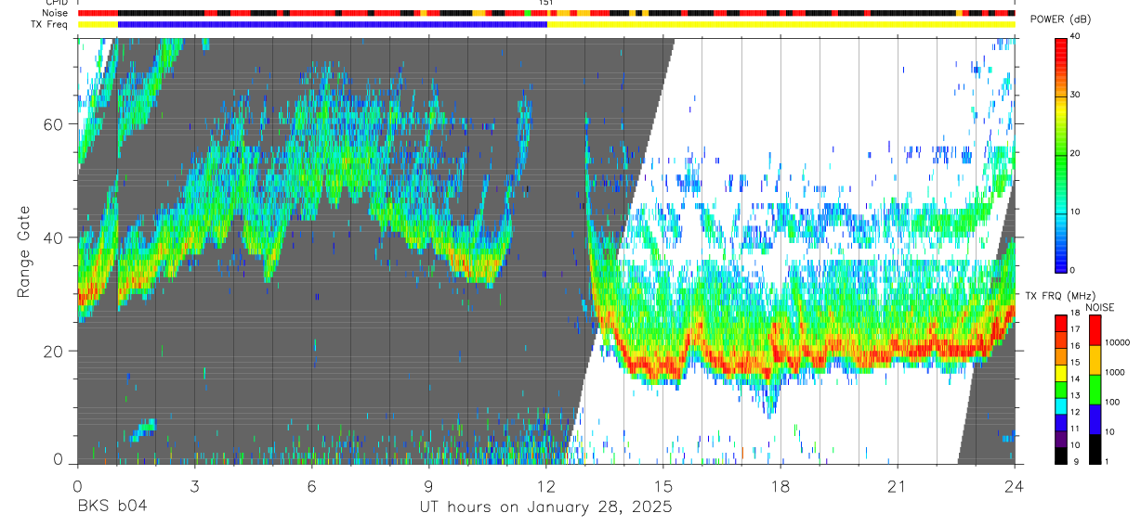Viewport: 1141px width, 526px height.
Task: Click the 14 label on TX FRQ legend
Action: pos(1076,379)
